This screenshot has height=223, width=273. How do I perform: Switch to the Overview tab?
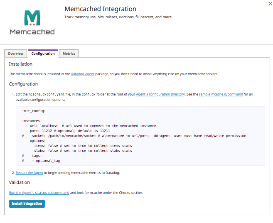15,54
